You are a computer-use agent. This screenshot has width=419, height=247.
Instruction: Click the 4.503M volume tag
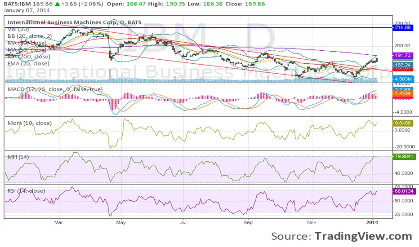pos(403,79)
